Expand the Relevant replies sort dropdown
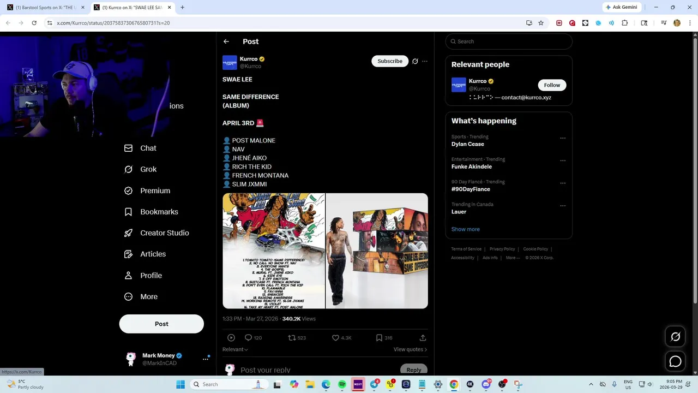The height and width of the screenshot is (393, 698). coord(235,349)
